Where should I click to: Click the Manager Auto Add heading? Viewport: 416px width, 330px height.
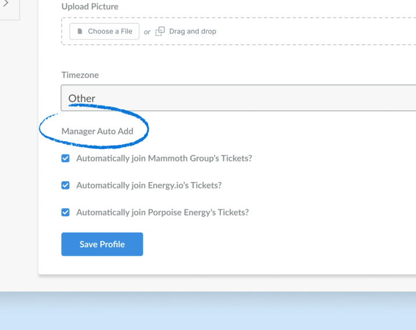coord(97,131)
